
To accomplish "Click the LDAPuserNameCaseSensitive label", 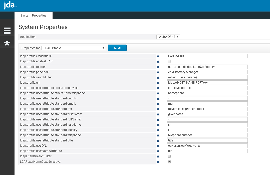I will [41, 162].
